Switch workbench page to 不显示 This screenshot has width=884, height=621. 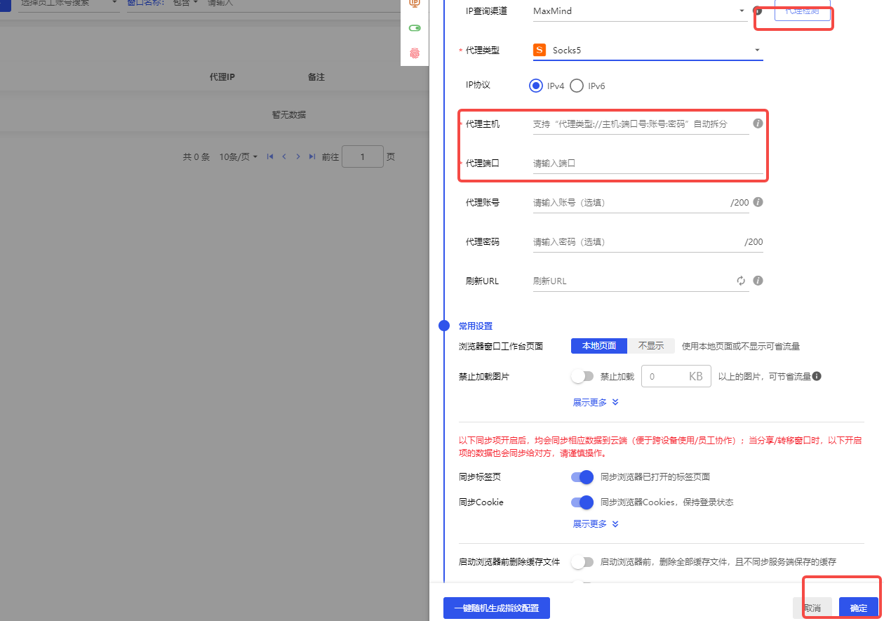[650, 346]
